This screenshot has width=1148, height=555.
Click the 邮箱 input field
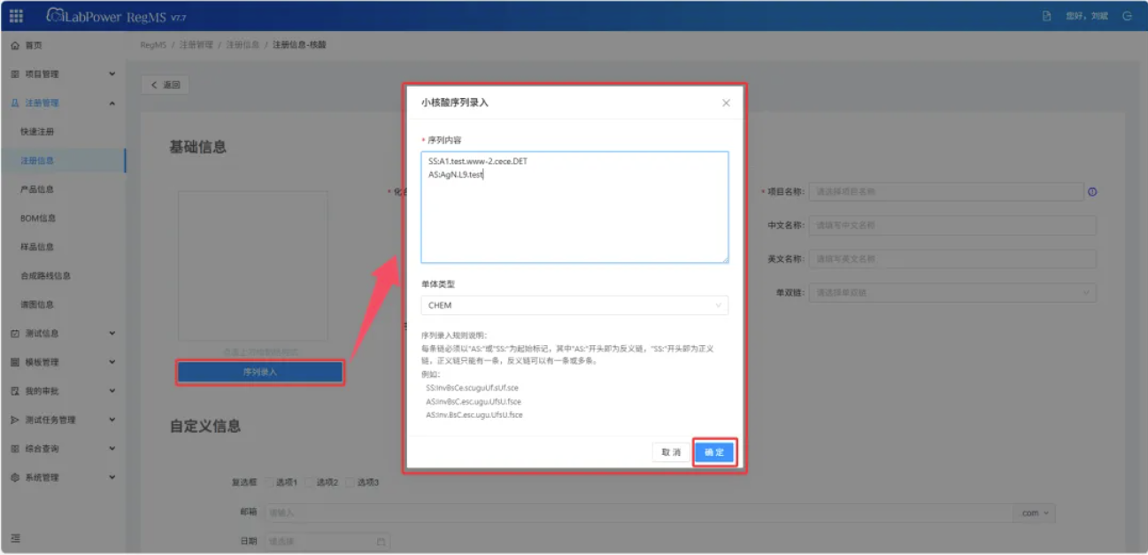click(638, 513)
